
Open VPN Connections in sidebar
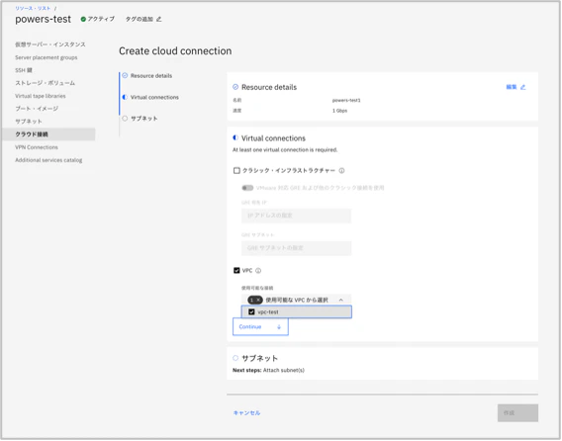[37, 147]
